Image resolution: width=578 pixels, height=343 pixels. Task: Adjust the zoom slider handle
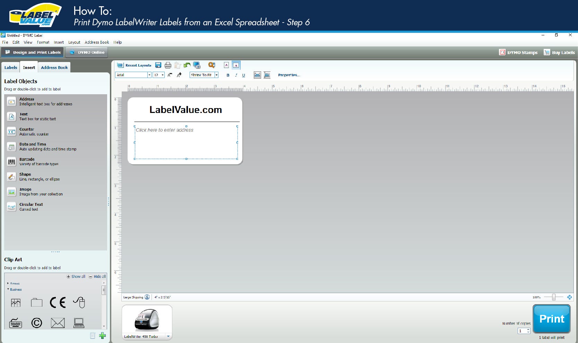pos(554,297)
